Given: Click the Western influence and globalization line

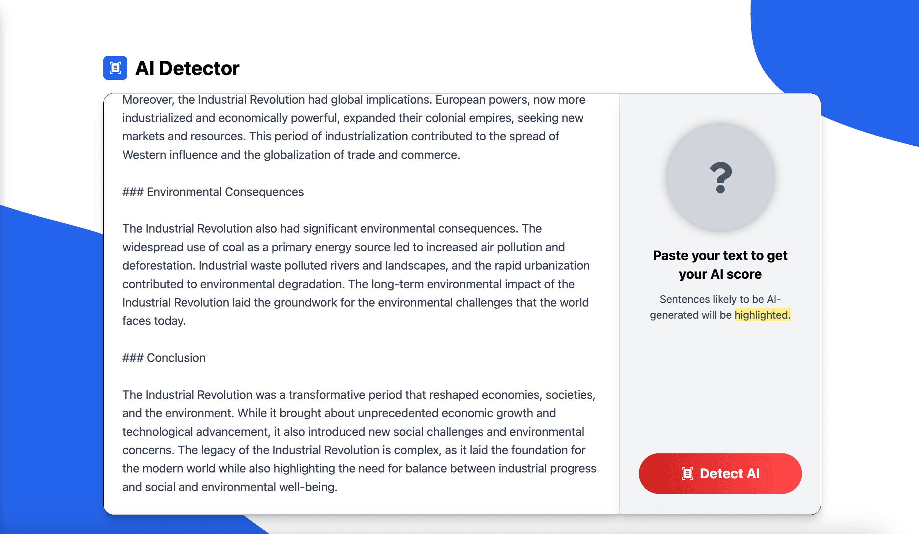Looking at the screenshot, I should click(x=291, y=155).
